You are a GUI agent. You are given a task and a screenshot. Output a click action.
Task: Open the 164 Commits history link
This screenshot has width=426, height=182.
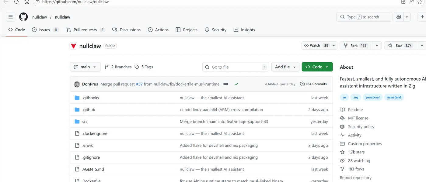coord(313,84)
